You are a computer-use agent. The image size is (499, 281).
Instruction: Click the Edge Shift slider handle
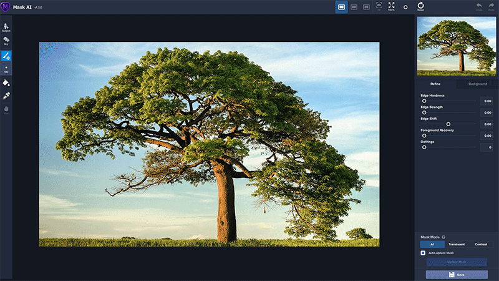coord(448,124)
